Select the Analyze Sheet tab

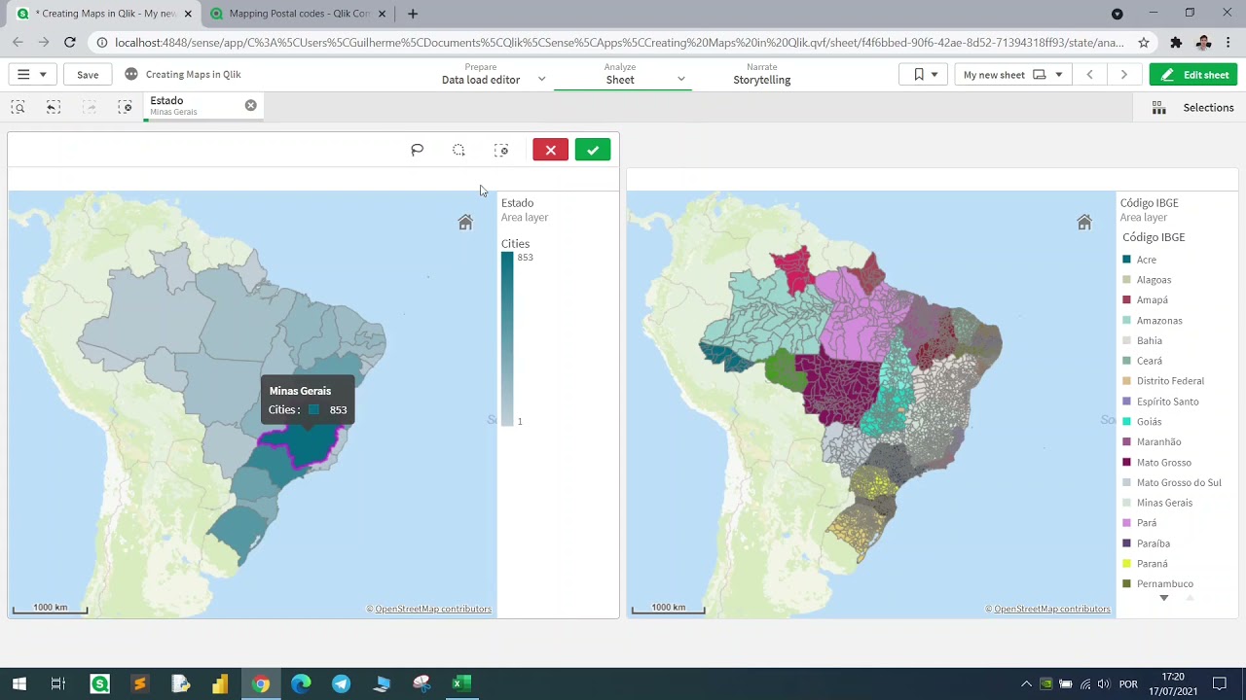[x=620, y=74]
